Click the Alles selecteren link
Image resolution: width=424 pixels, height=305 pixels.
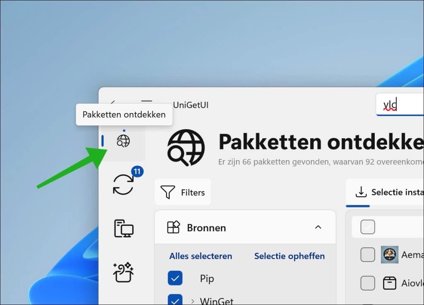point(200,256)
